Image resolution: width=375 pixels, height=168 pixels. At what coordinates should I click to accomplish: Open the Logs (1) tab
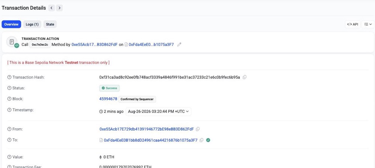32,24
